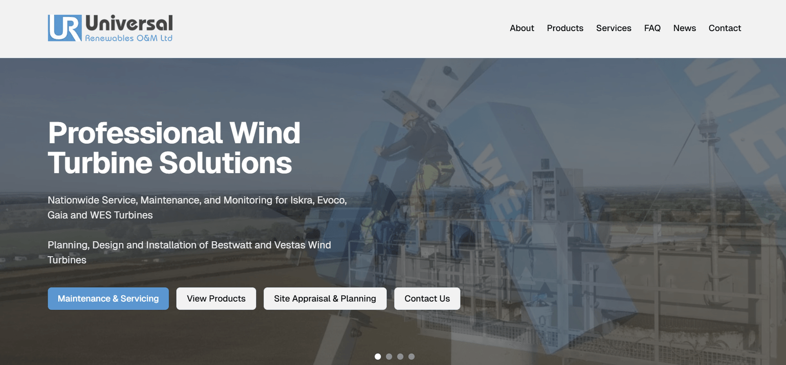
Task: Click the Nationwide Service description text
Action: pyautogui.click(x=197, y=207)
